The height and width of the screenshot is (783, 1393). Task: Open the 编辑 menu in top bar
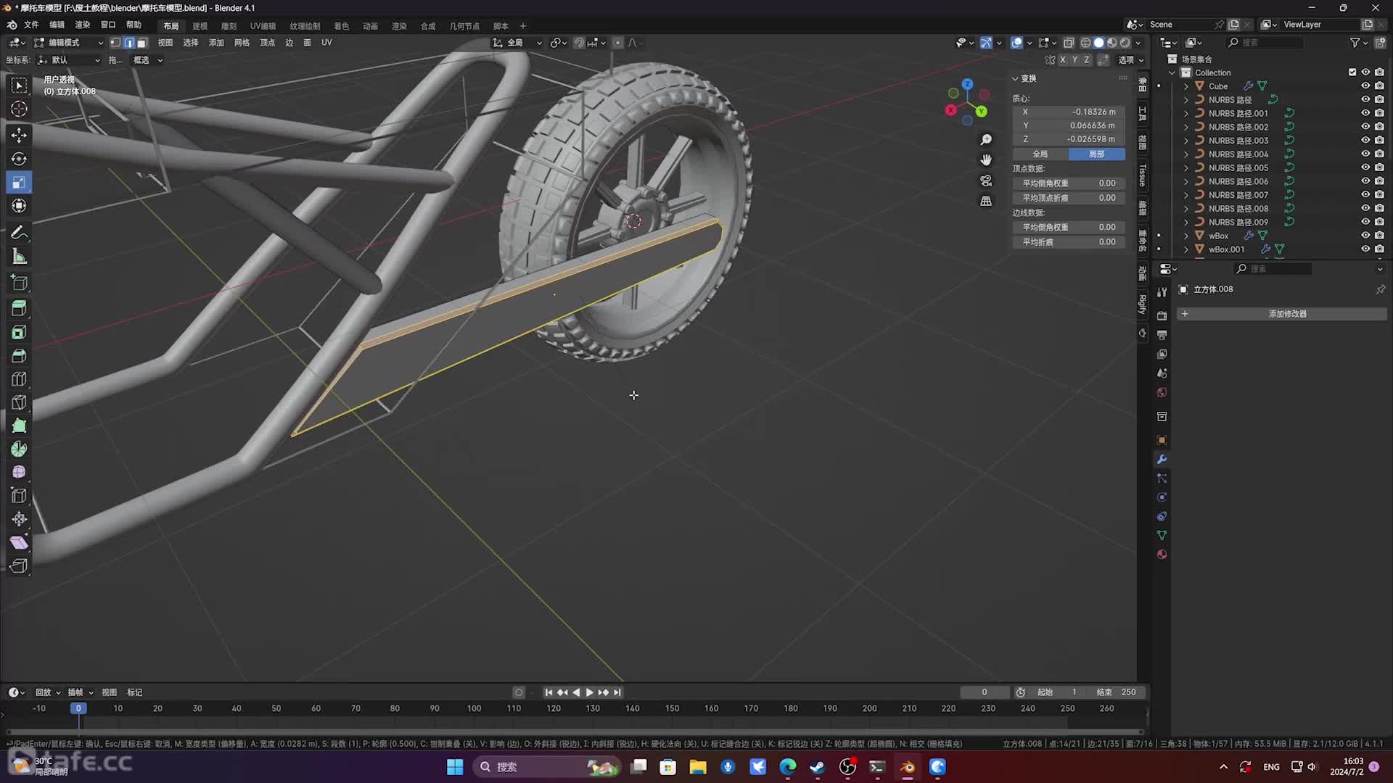click(x=57, y=25)
